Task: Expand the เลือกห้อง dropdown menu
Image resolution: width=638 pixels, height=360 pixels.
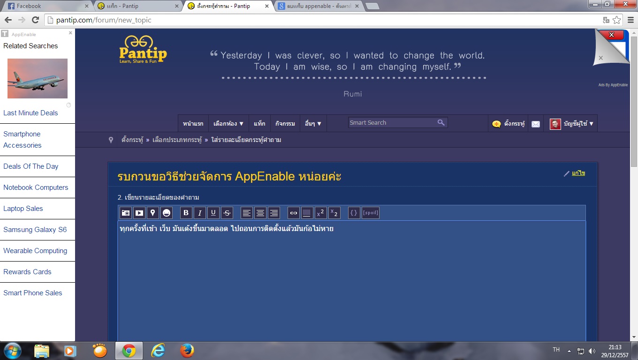Action: (228, 124)
